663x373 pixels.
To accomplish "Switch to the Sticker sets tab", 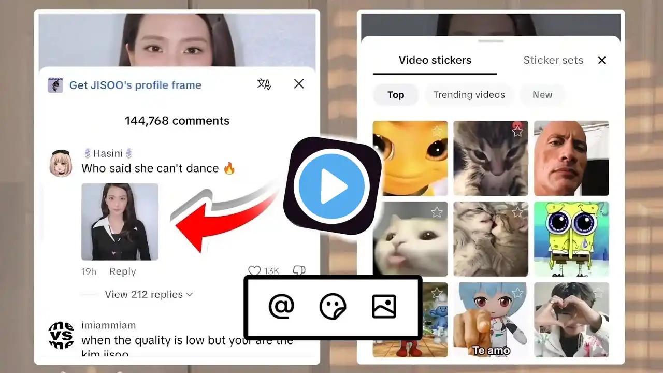I will click(553, 60).
